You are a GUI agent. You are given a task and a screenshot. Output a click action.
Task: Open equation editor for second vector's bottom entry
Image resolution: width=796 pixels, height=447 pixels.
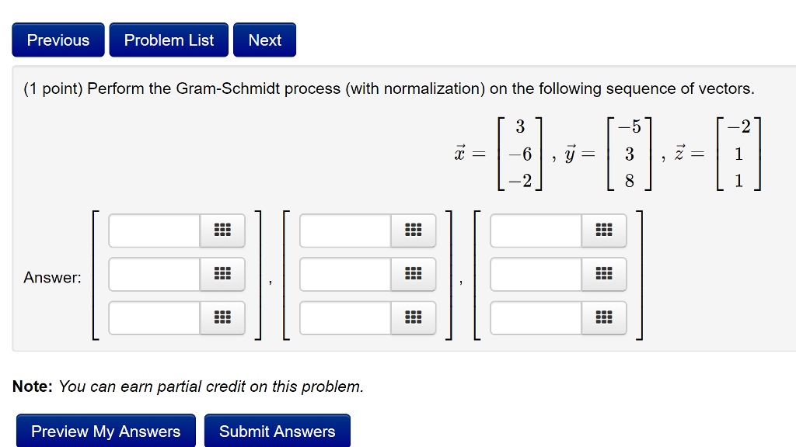(414, 318)
